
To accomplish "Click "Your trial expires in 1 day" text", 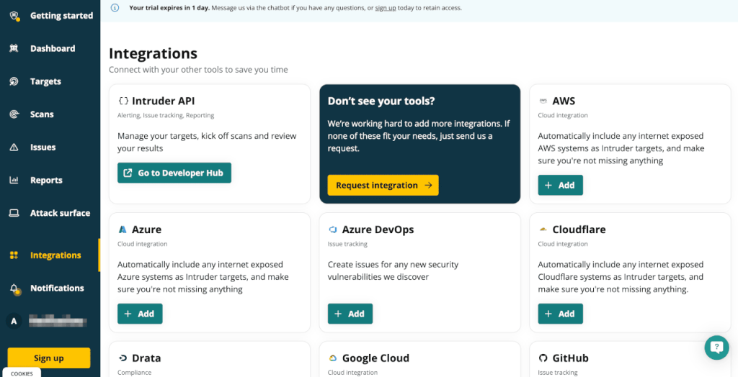I will click(x=169, y=8).
